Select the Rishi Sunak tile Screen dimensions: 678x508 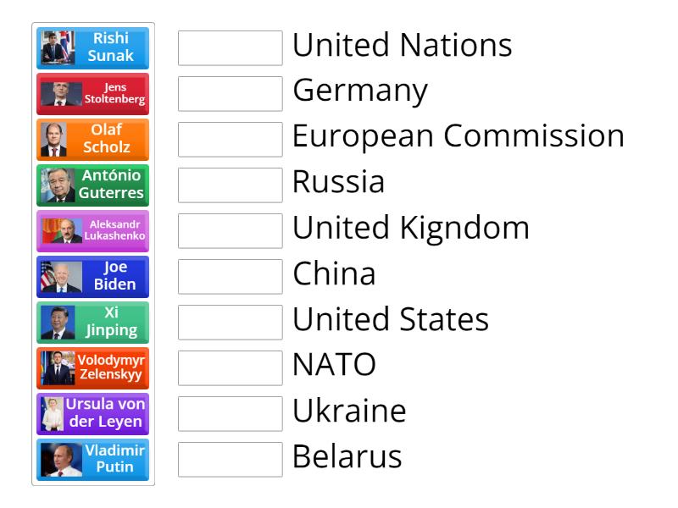92,48
